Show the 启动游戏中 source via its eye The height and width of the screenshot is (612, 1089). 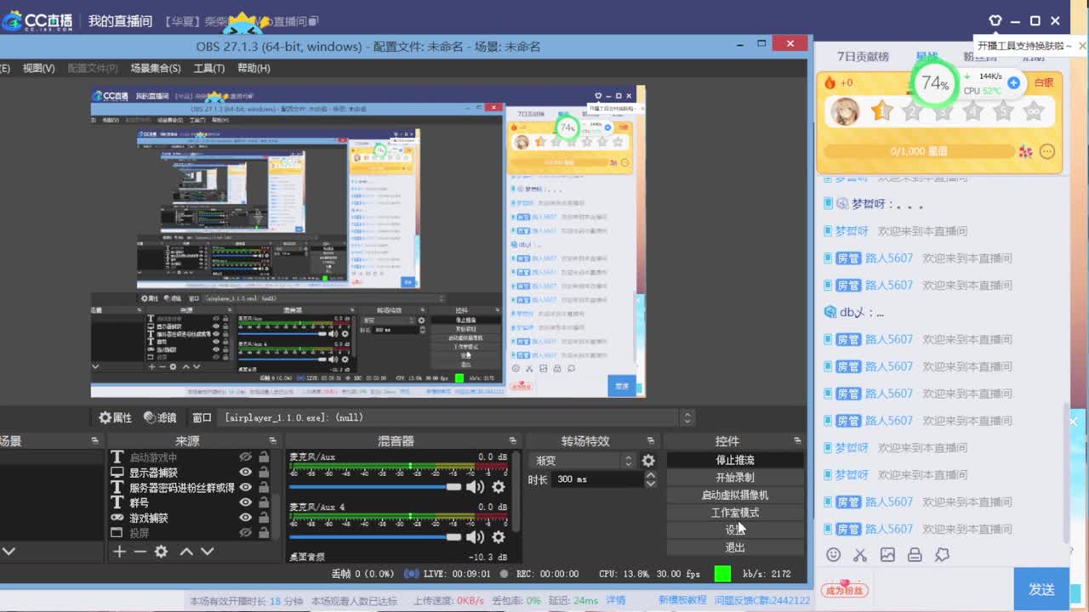coord(245,457)
